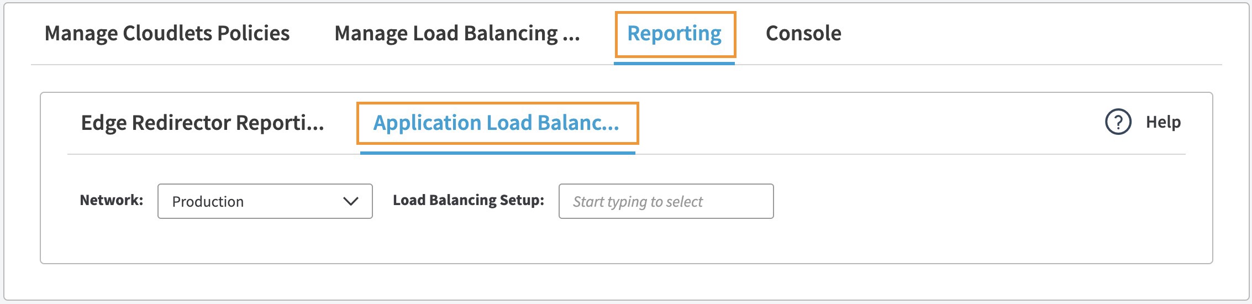Image resolution: width=1252 pixels, height=304 pixels.
Task: Open the Manage Load Balancing tab
Action: [457, 34]
